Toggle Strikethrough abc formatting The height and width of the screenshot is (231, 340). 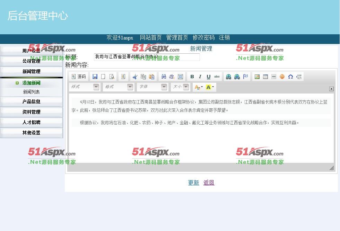[x=217, y=77]
